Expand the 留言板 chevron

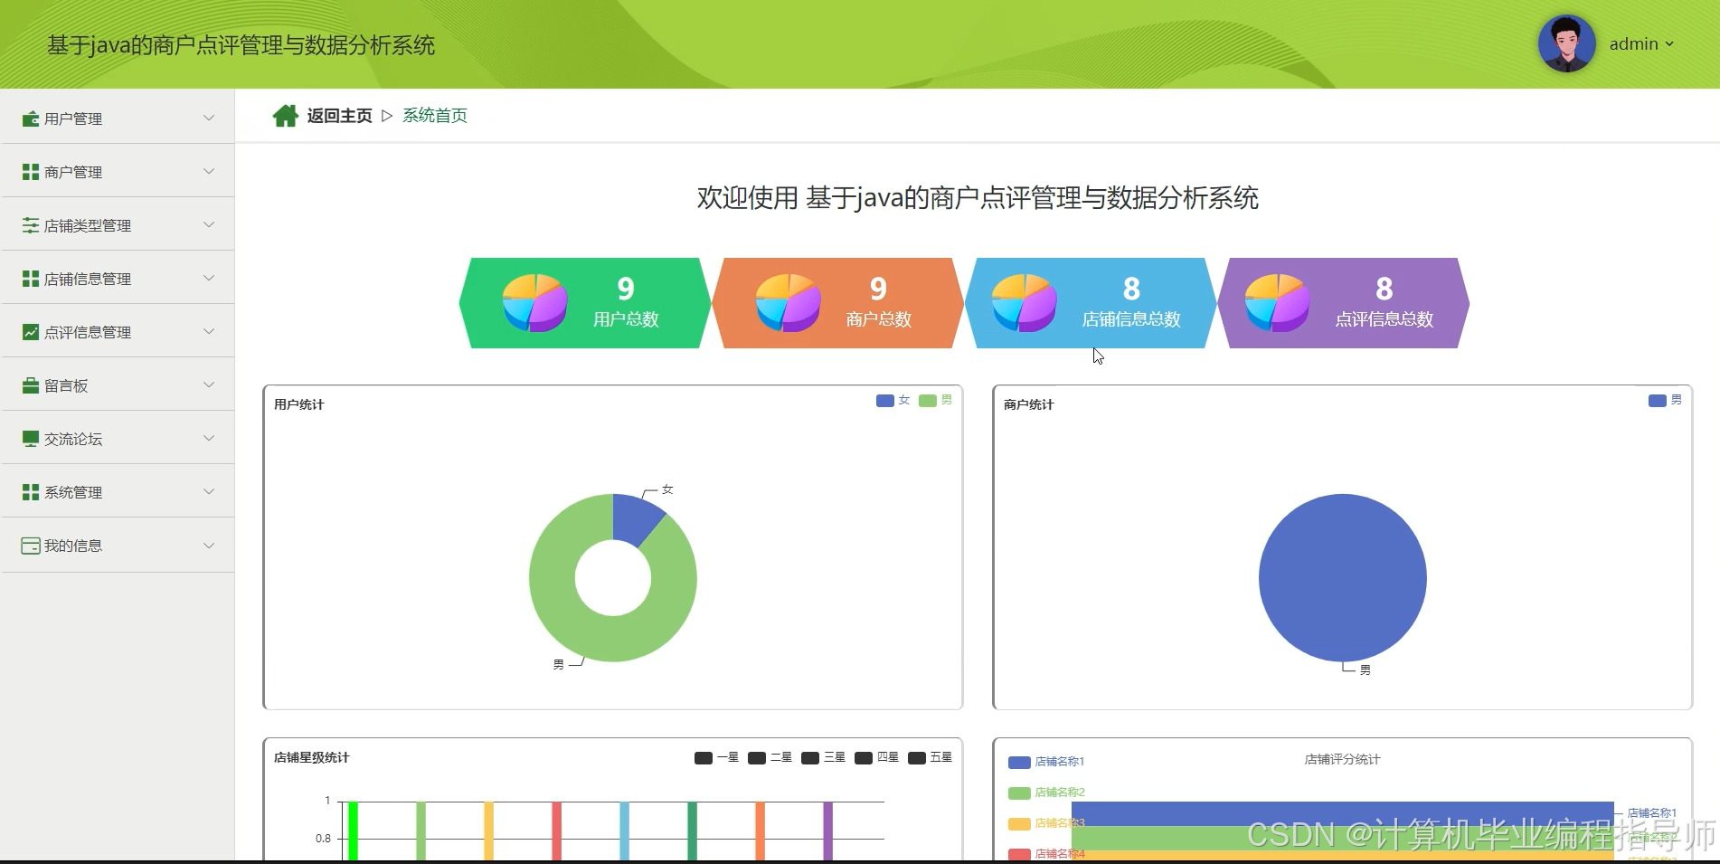pyautogui.click(x=209, y=385)
